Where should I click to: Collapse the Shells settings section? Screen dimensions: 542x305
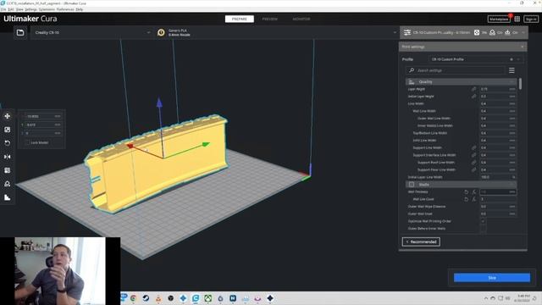461,185
